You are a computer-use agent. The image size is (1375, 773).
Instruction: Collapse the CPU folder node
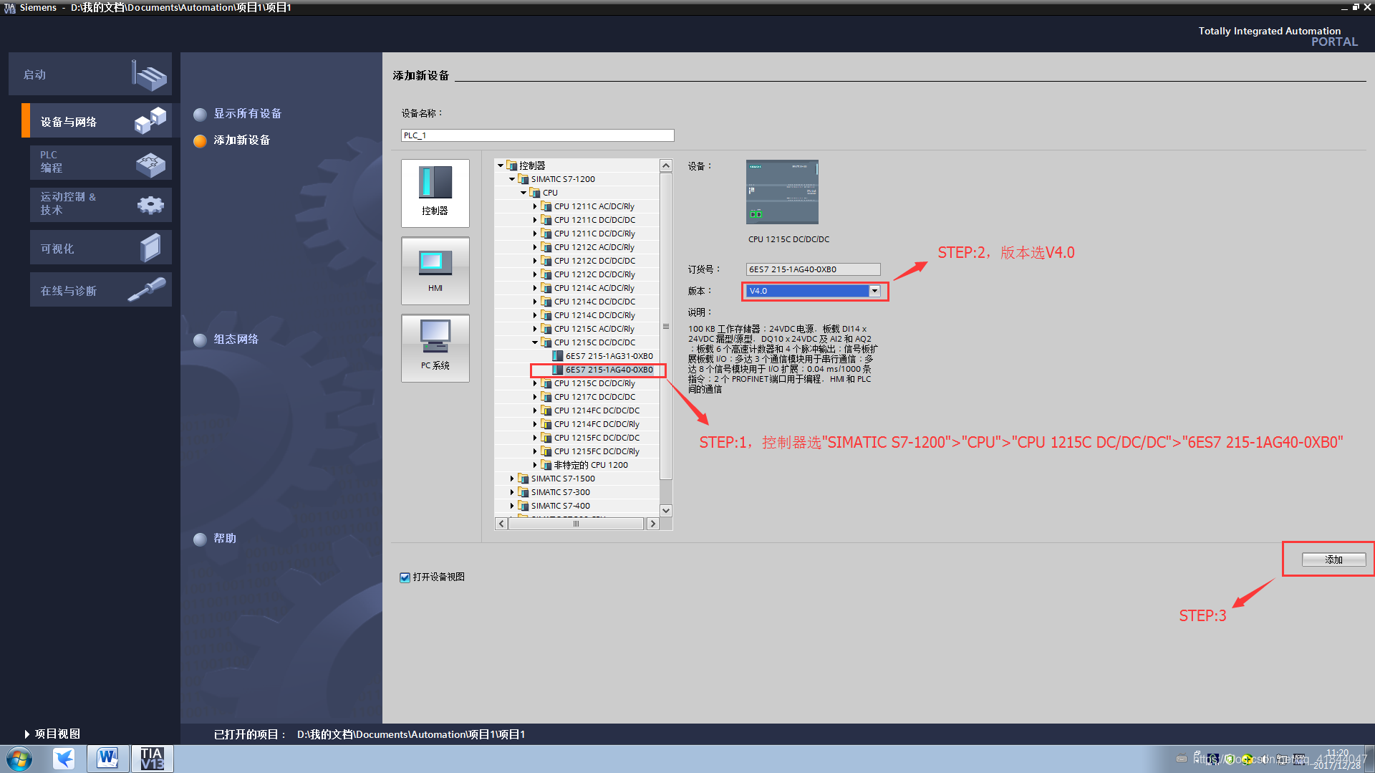coord(524,193)
